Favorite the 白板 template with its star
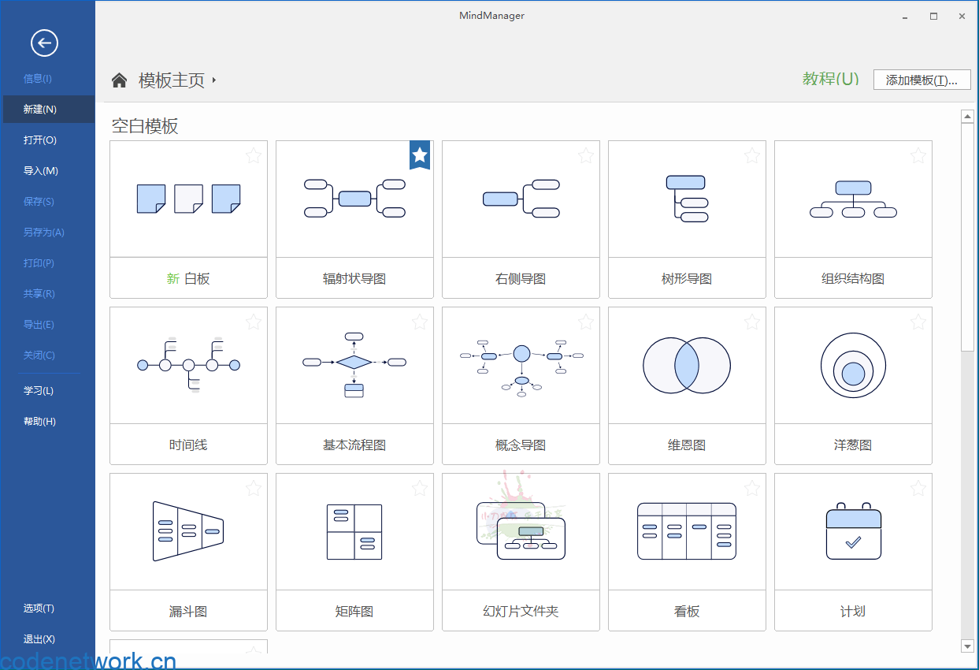 254,156
